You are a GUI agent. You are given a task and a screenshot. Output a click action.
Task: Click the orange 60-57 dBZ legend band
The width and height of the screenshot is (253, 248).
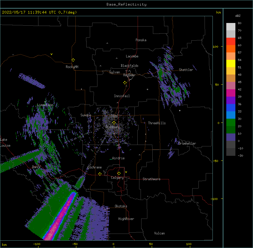pos(231,49)
